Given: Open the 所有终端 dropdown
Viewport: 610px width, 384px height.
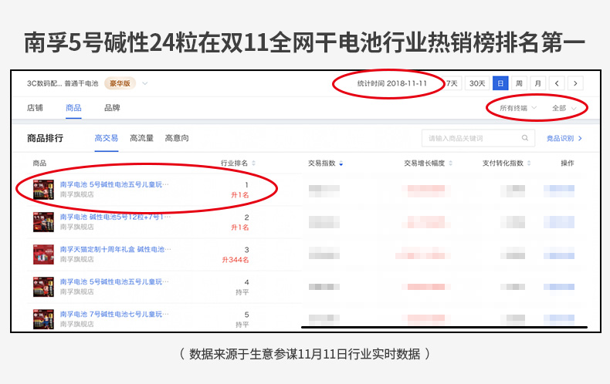Looking at the screenshot, I should [518, 108].
